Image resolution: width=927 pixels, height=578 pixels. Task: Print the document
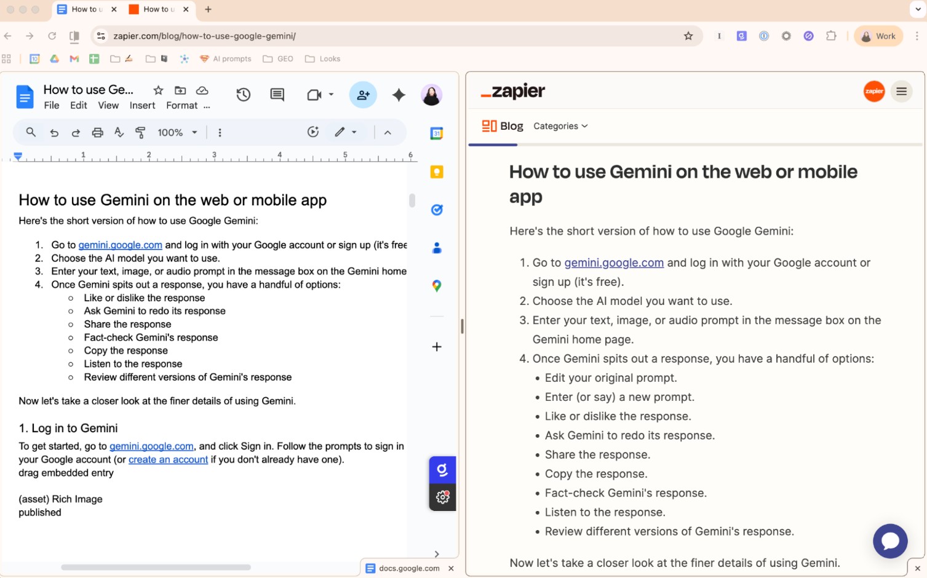pos(97,132)
